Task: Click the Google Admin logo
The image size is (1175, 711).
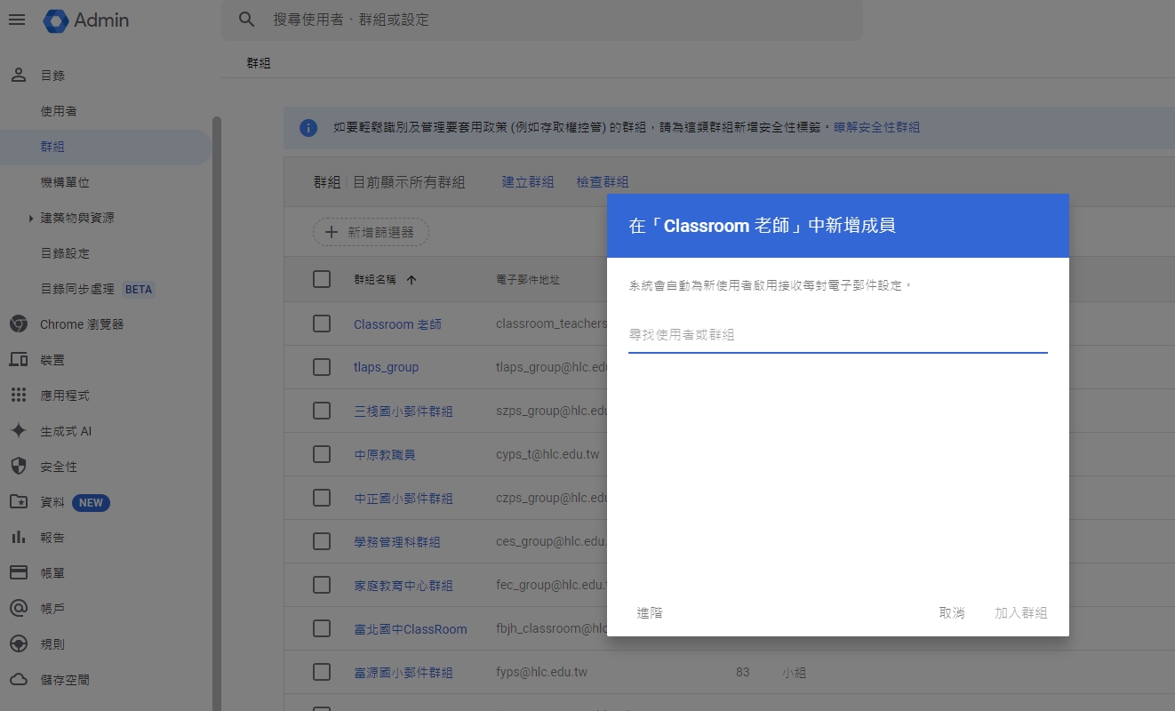Action: (56, 20)
